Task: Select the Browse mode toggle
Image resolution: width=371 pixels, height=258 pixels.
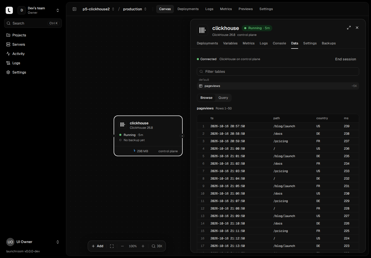Action: tap(206, 98)
